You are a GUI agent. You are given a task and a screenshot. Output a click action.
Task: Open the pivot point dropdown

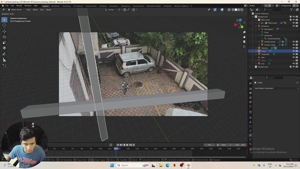tap(120, 9)
